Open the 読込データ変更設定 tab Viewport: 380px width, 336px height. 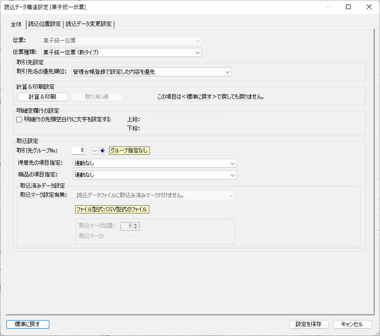click(89, 24)
